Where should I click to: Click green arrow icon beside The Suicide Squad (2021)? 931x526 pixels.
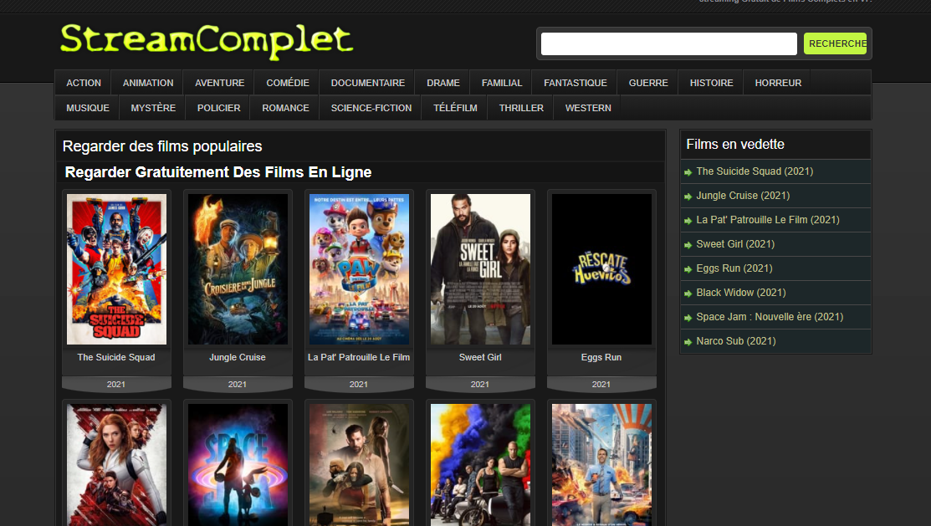(688, 173)
